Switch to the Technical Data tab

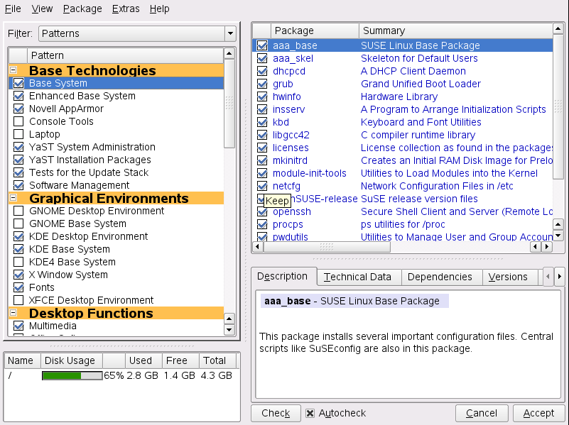(359, 277)
